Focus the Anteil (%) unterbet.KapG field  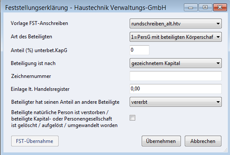[x=140, y=50]
